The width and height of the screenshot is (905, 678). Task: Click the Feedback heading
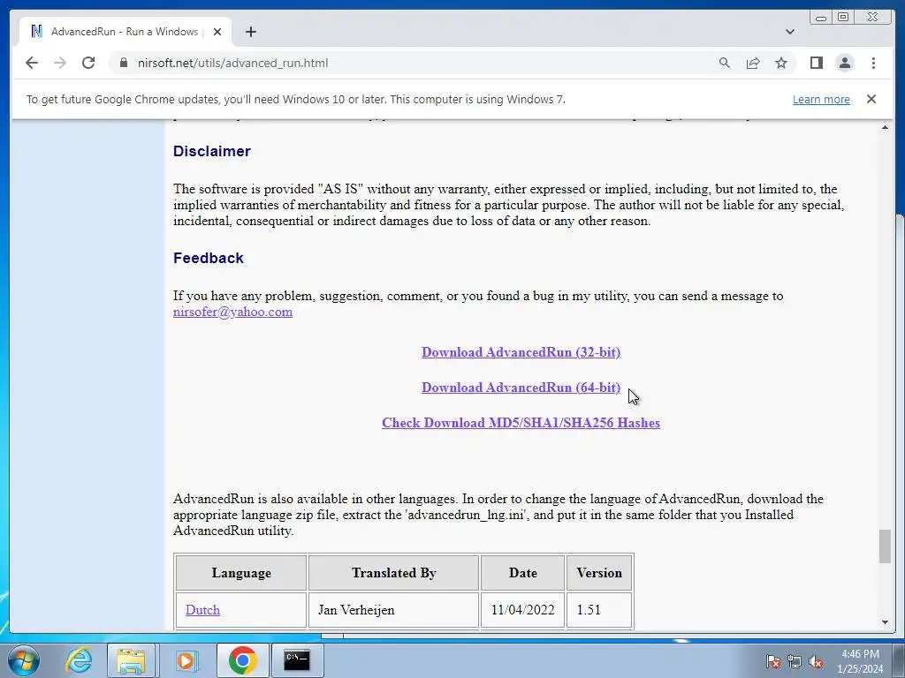[209, 258]
